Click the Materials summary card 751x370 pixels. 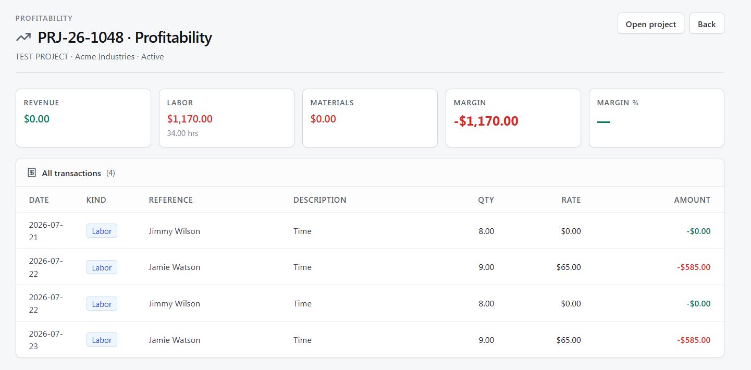coord(370,118)
